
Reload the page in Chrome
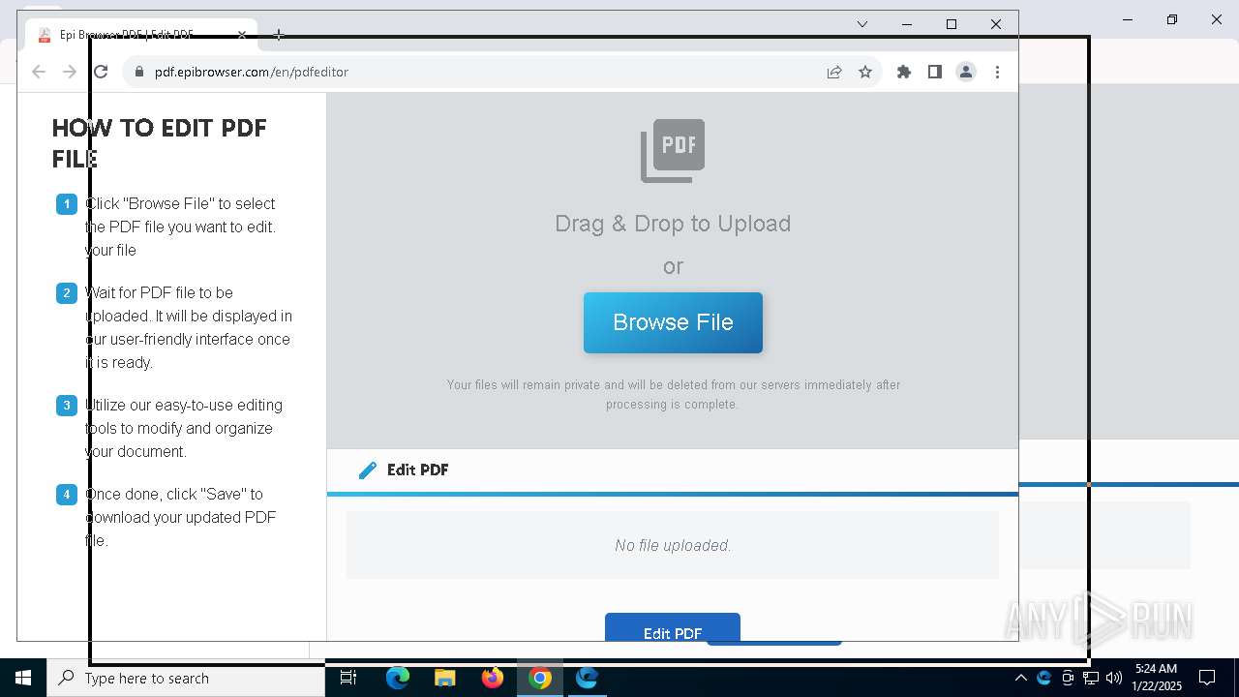101,72
